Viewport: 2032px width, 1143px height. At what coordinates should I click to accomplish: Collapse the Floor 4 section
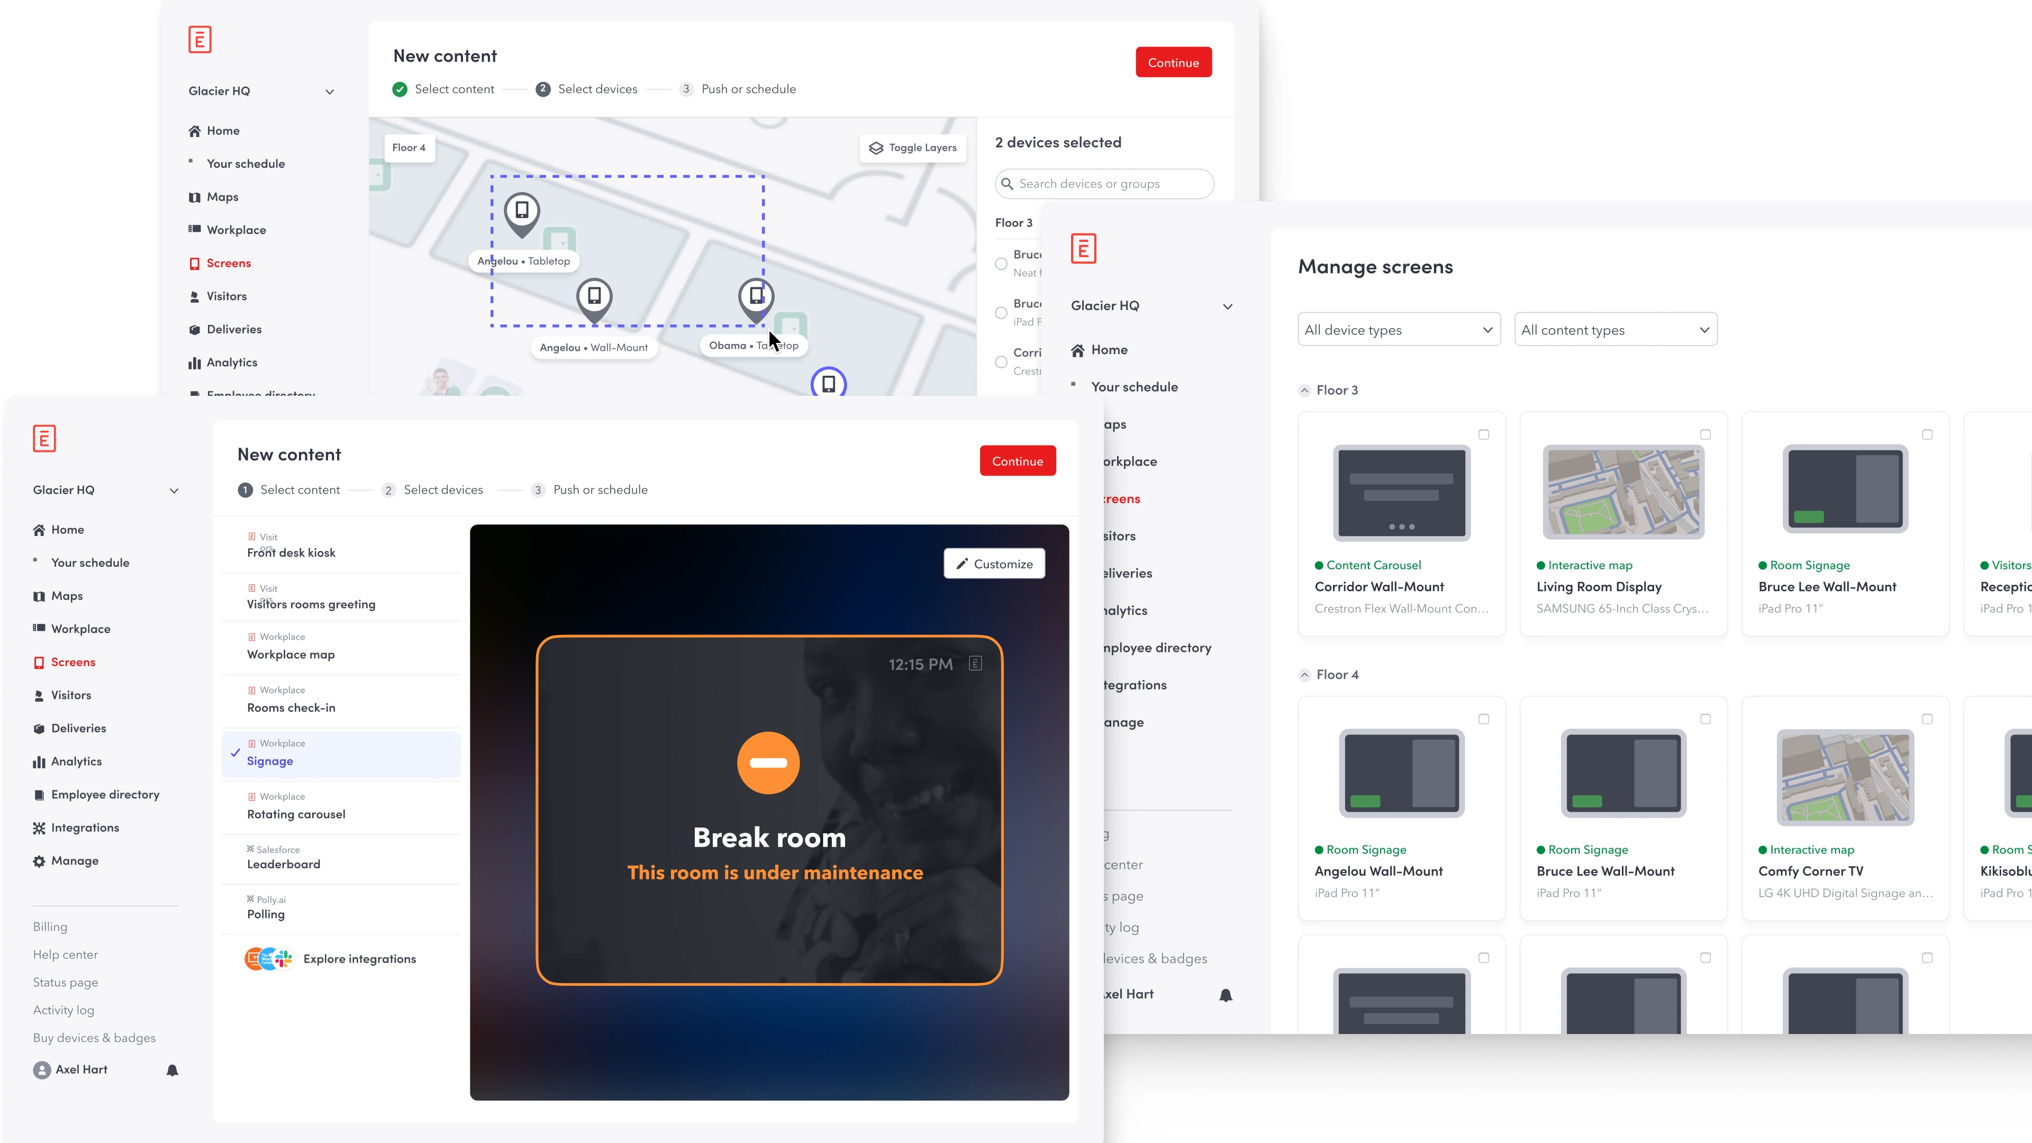[1305, 675]
